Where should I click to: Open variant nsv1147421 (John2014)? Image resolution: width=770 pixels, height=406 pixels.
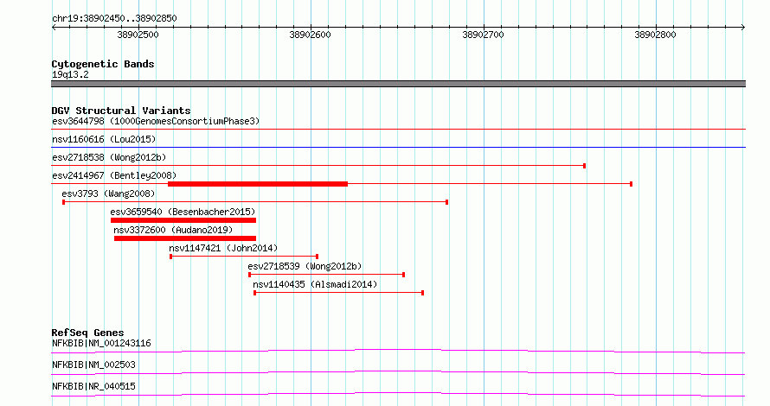(223, 248)
